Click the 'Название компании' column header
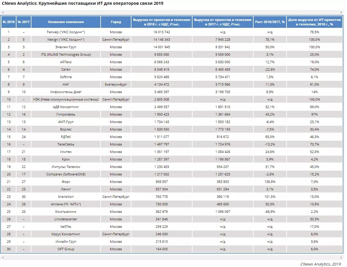The image size is (347, 267). coord(66,22)
